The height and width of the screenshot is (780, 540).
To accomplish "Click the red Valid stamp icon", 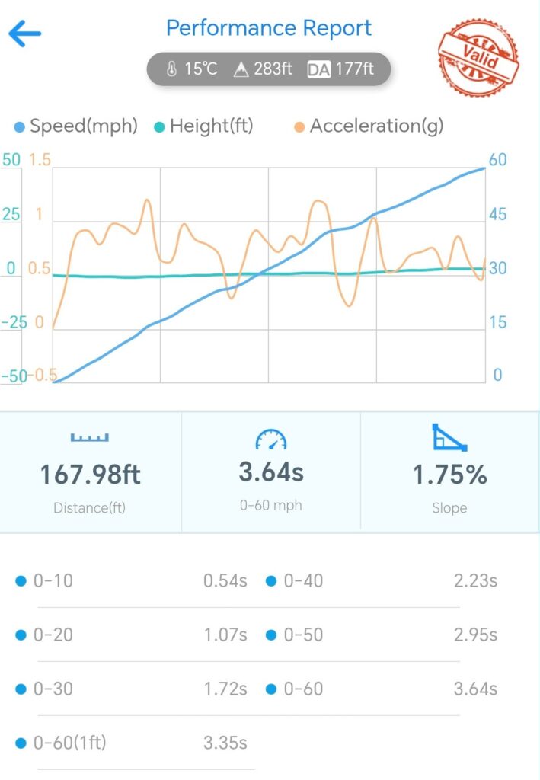I will (478, 56).
